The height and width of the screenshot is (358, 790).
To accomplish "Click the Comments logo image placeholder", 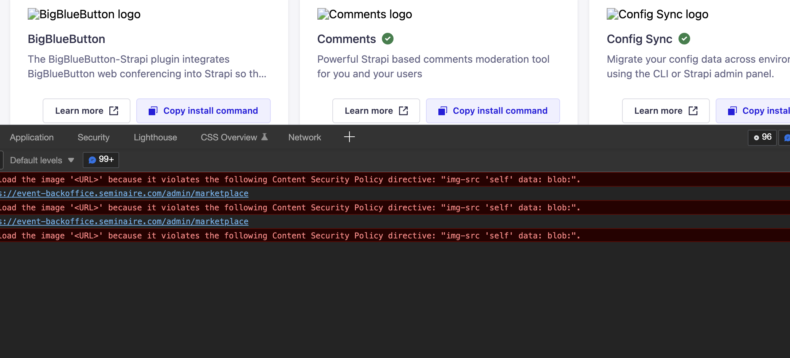I will 365,14.
